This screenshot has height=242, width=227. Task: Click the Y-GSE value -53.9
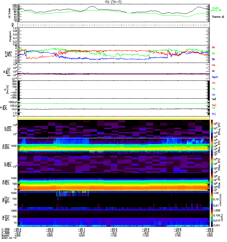click(210, 231)
